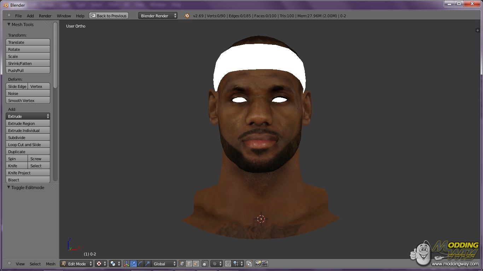The height and width of the screenshot is (271, 483).
Task: Open the Blender Render engine dropdown
Action: click(158, 16)
